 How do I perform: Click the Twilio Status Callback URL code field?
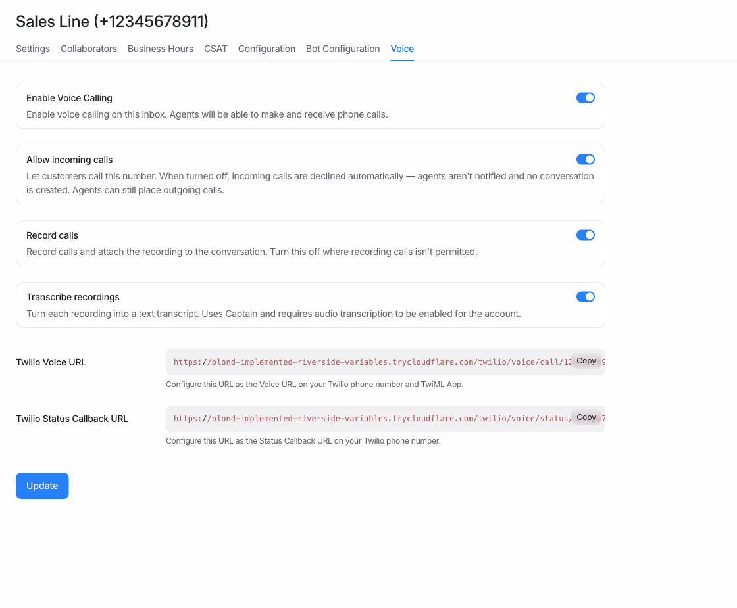[386, 419]
